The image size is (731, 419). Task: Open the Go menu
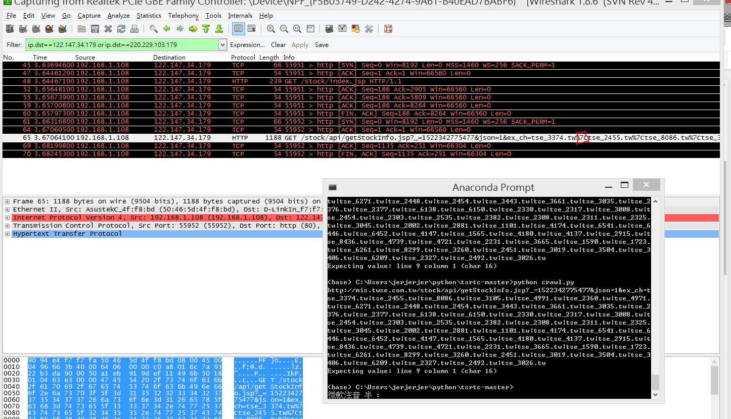click(x=66, y=16)
